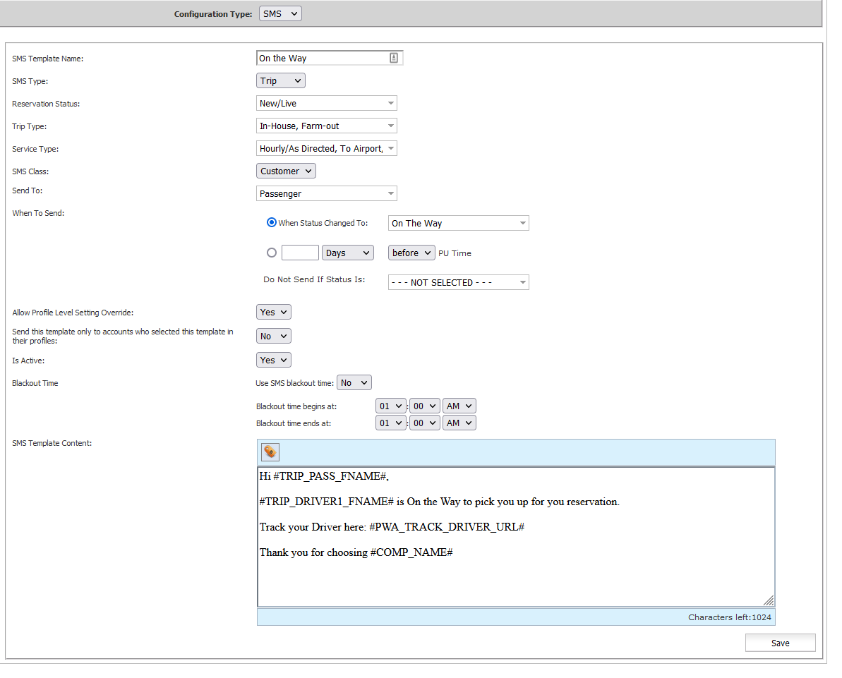
Task: Open the Send To dropdown showing Passenger
Action: pos(326,193)
